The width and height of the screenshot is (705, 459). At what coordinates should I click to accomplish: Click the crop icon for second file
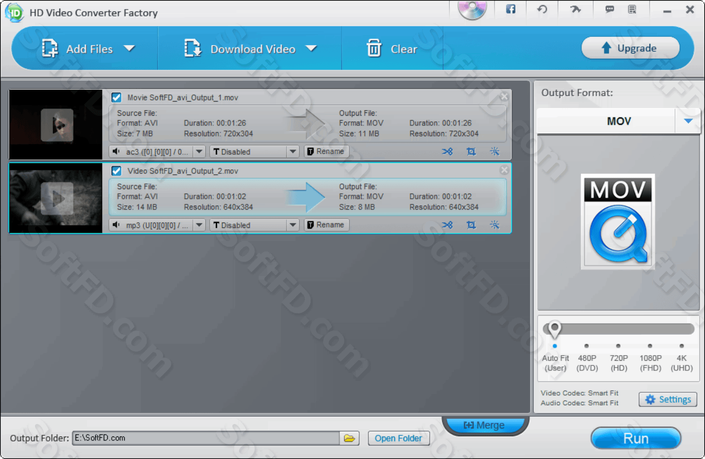pos(471,225)
